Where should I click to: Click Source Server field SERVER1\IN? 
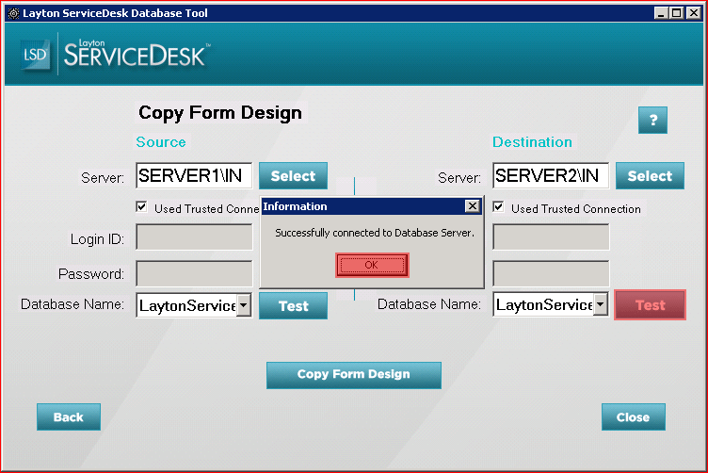194,176
